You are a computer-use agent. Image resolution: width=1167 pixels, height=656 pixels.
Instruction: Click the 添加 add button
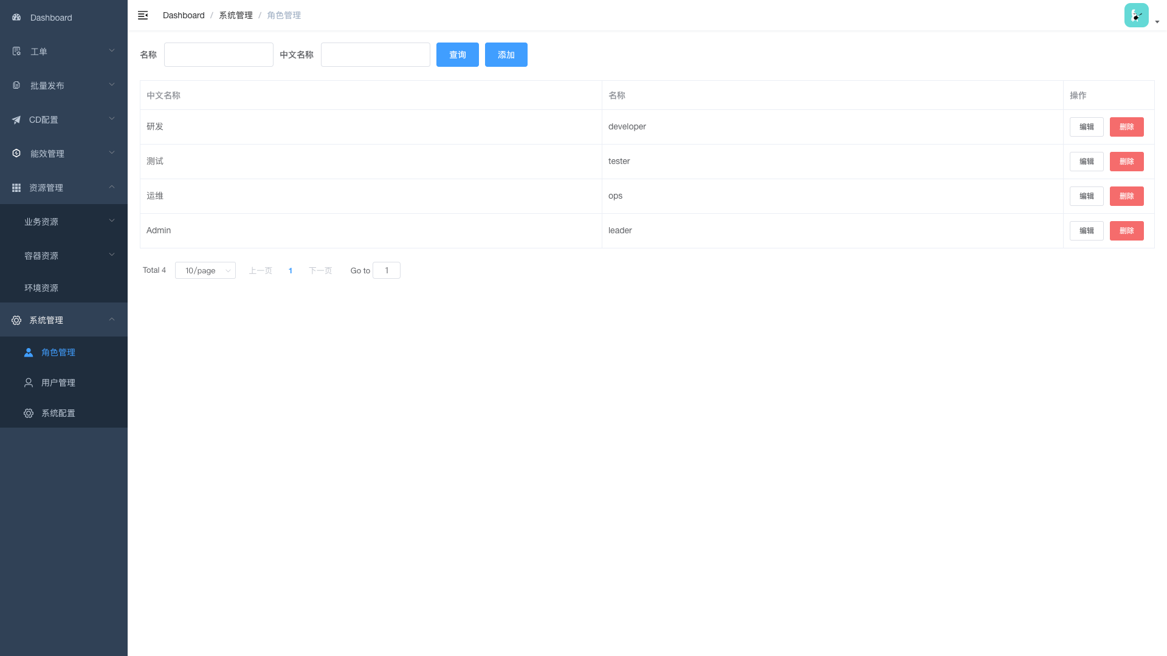click(x=506, y=55)
